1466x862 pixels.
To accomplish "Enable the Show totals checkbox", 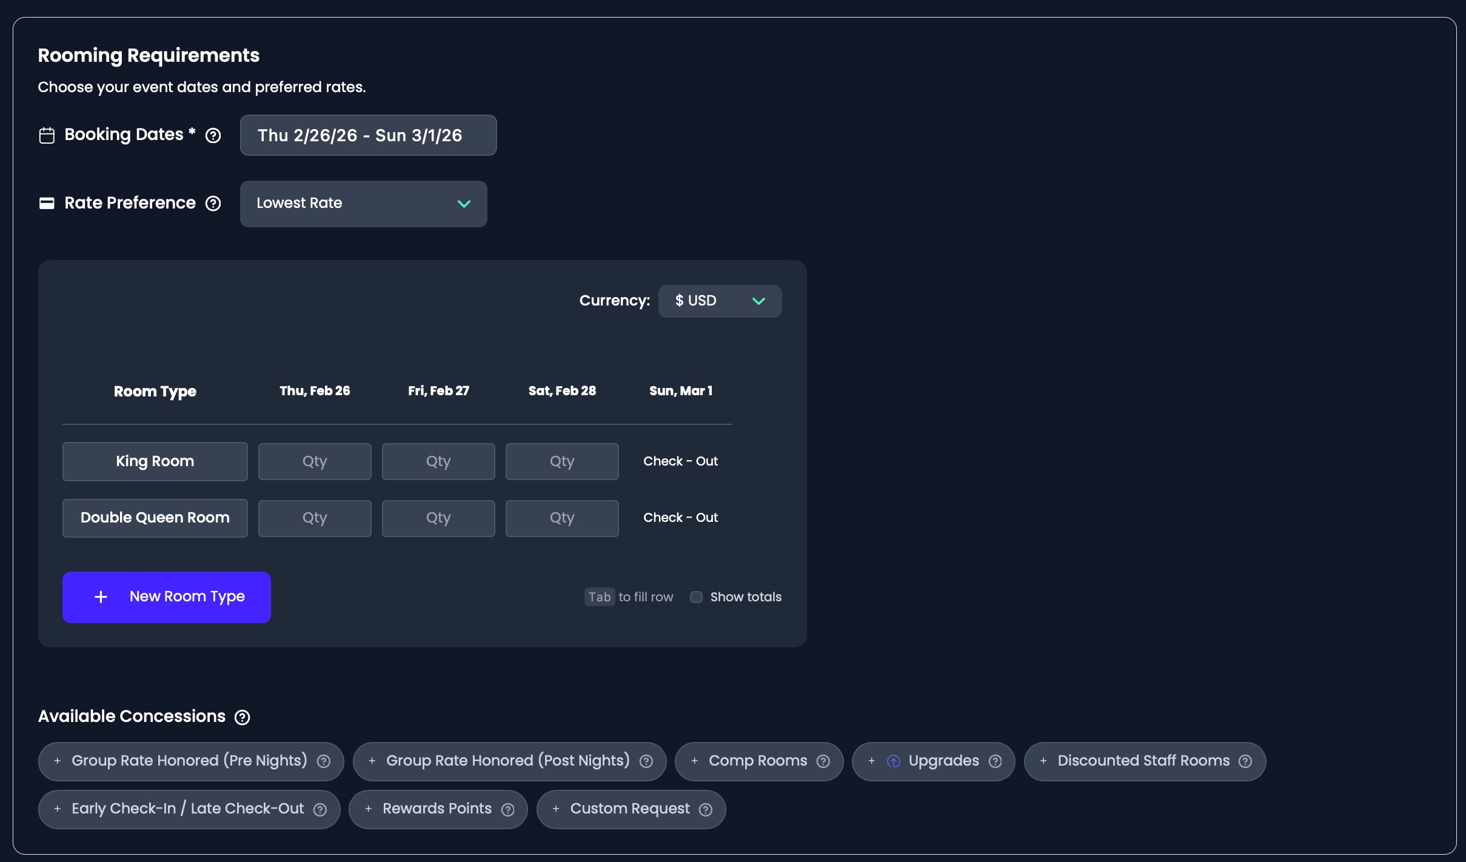I will coord(696,597).
